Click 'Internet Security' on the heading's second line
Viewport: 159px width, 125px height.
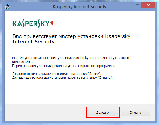pyautogui.click(x=34, y=42)
